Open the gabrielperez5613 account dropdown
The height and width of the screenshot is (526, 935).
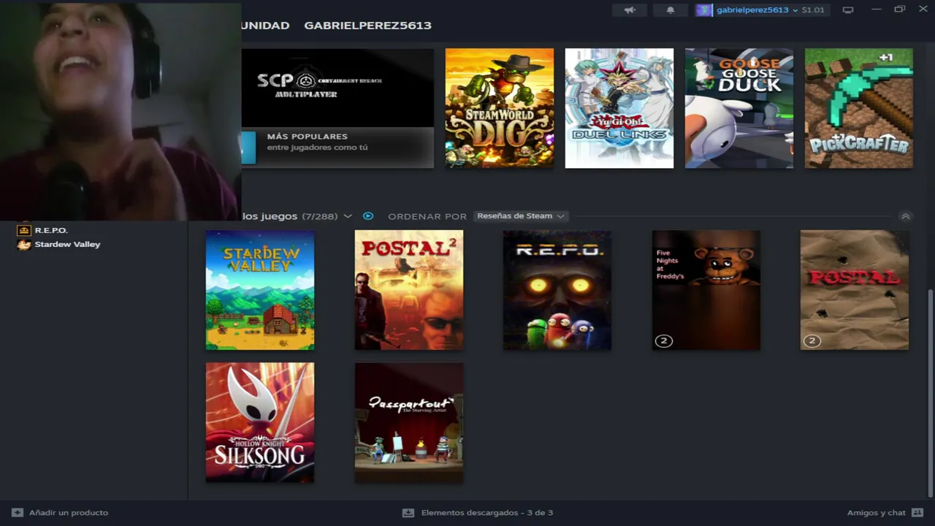tap(757, 10)
